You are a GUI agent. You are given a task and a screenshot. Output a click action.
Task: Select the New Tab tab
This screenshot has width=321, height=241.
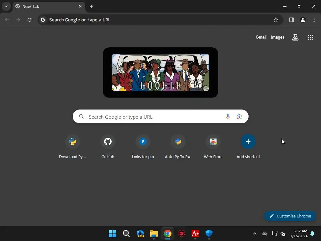[x=49, y=6]
